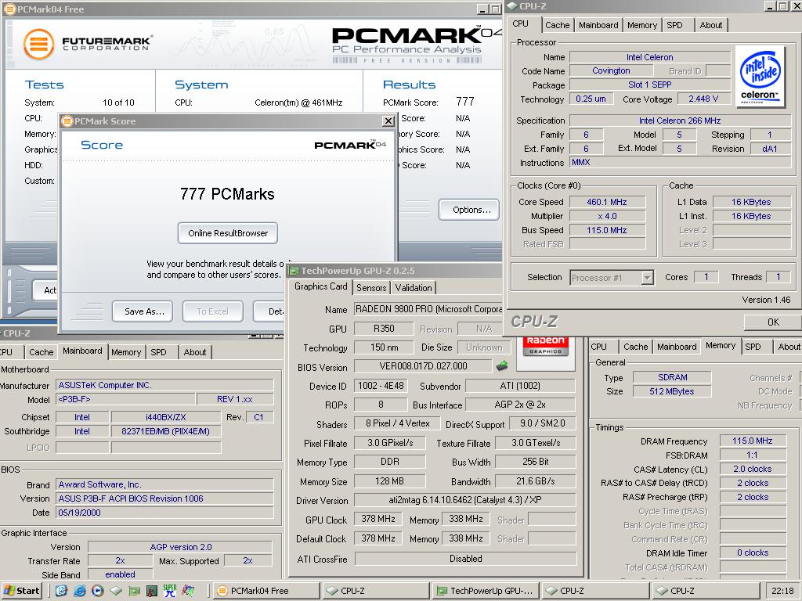
Task: Open About tab in motherboard CPU-Z window
Action: tap(195, 352)
